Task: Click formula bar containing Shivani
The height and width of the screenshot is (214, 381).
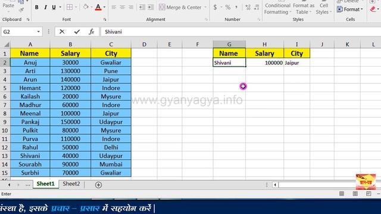Action: tap(241, 32)
